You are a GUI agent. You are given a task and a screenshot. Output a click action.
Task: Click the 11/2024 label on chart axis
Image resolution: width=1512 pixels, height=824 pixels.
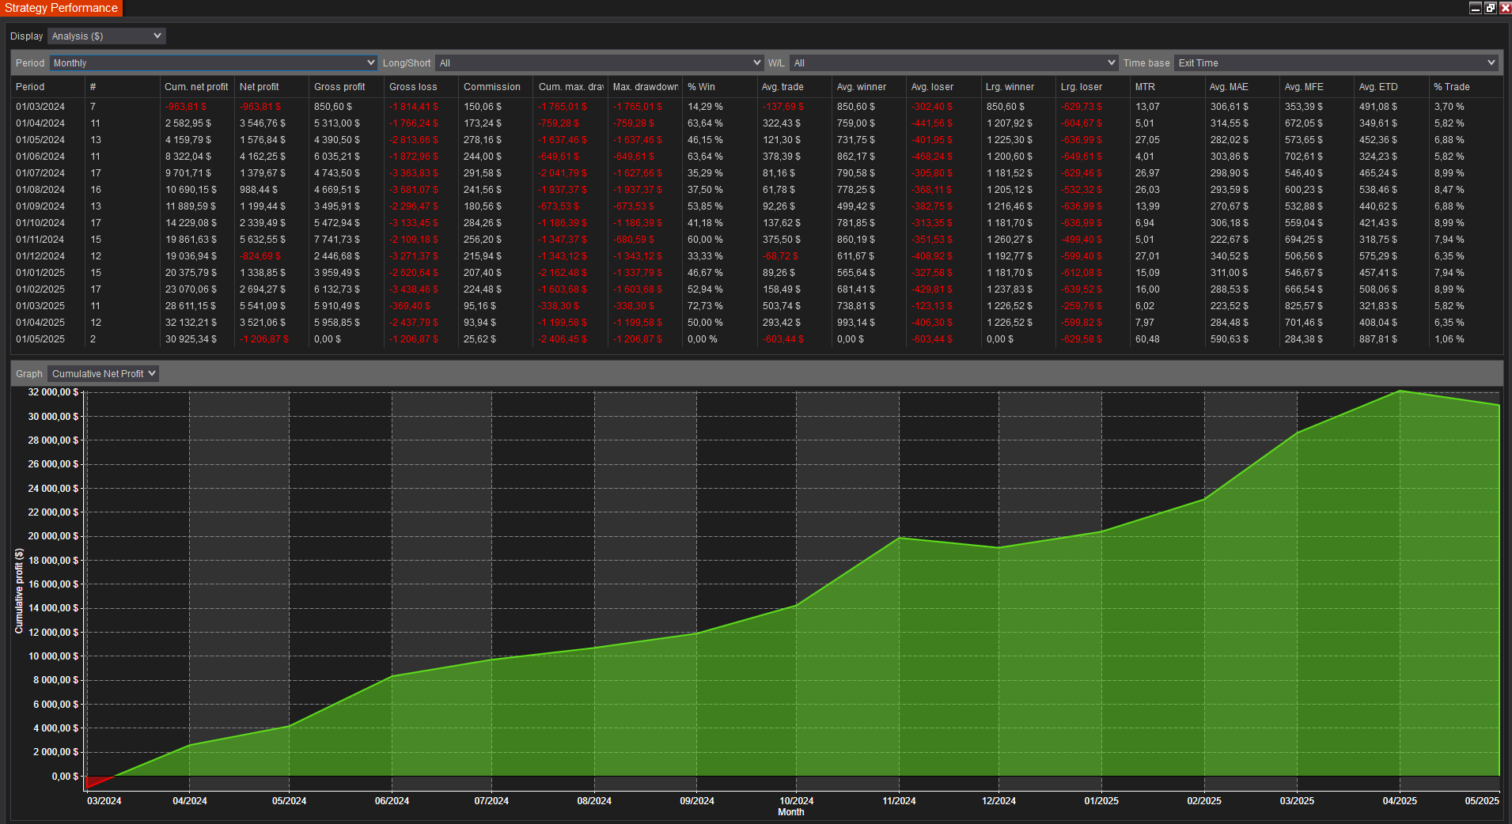point(899,801)
